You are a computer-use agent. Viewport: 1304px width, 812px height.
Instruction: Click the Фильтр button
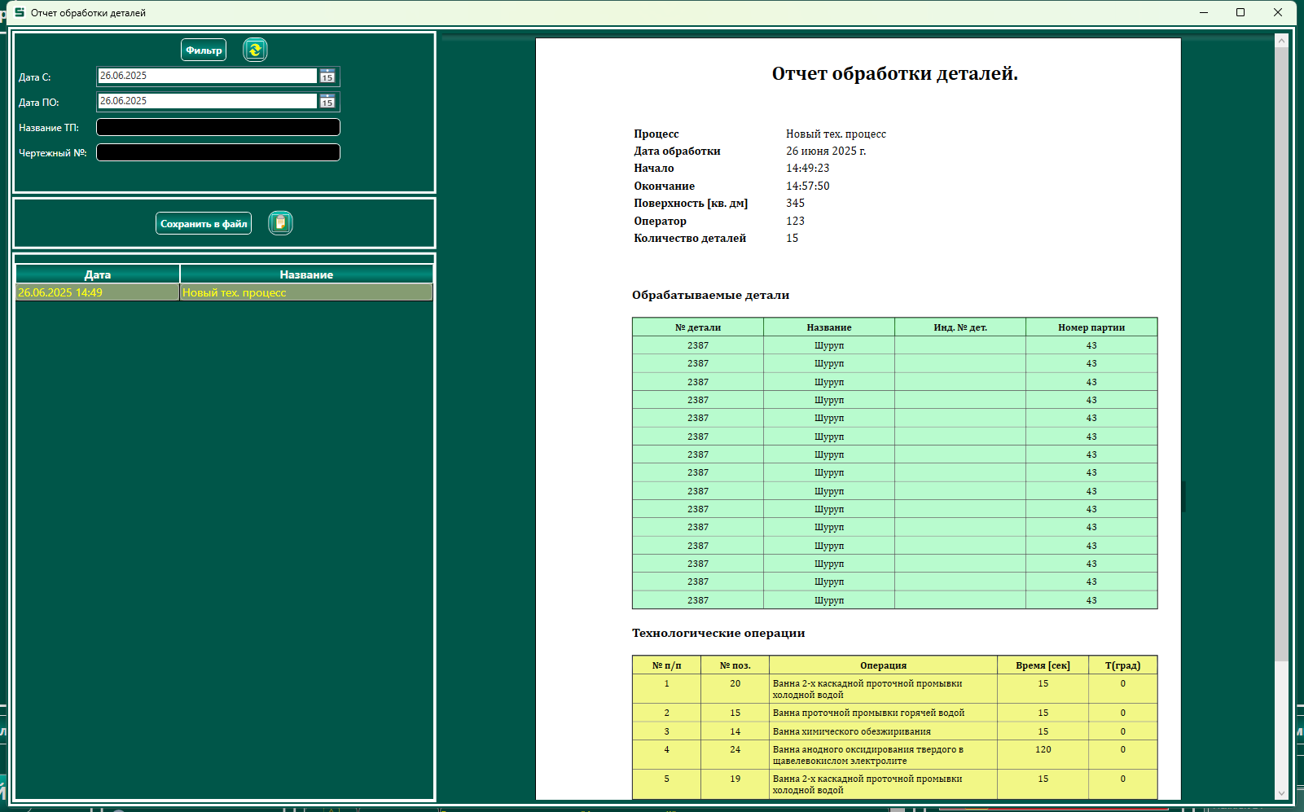[204, 50]
